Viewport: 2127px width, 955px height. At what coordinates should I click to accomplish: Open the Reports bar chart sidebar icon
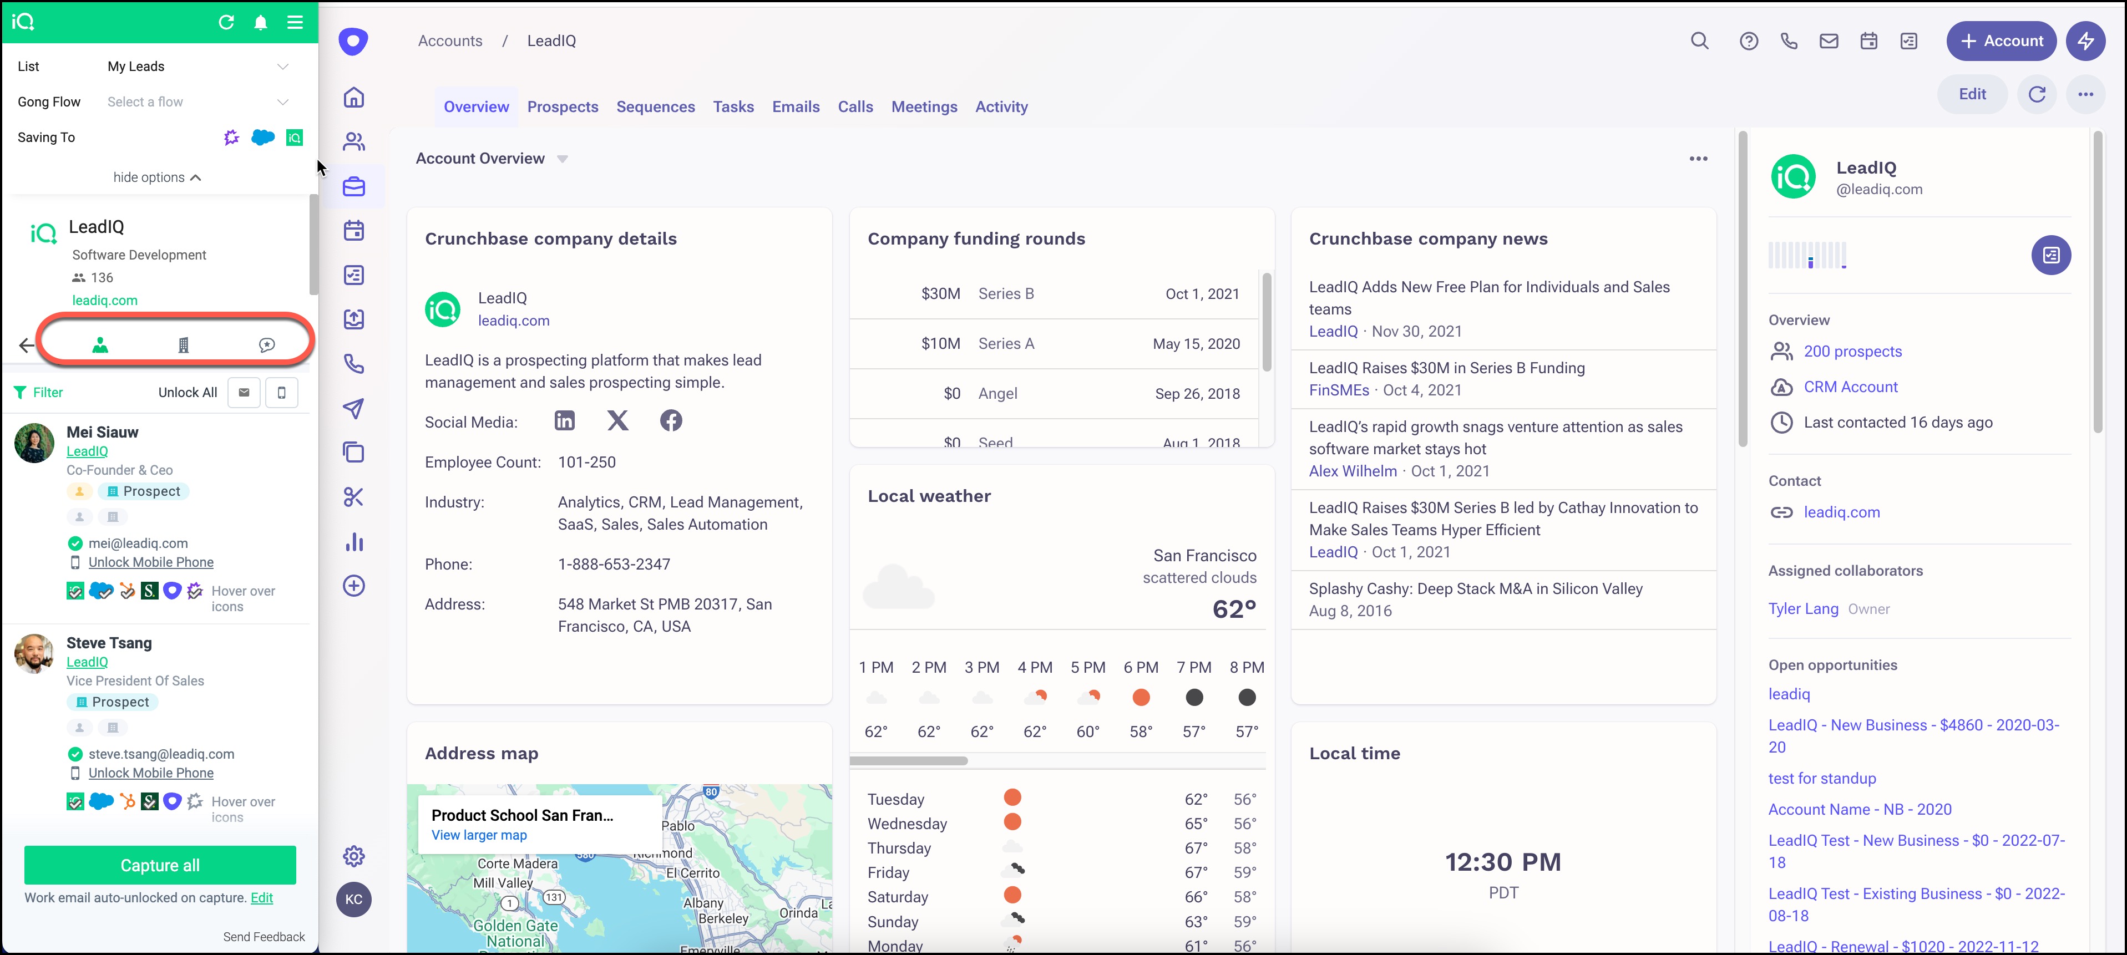click(353, 541)
